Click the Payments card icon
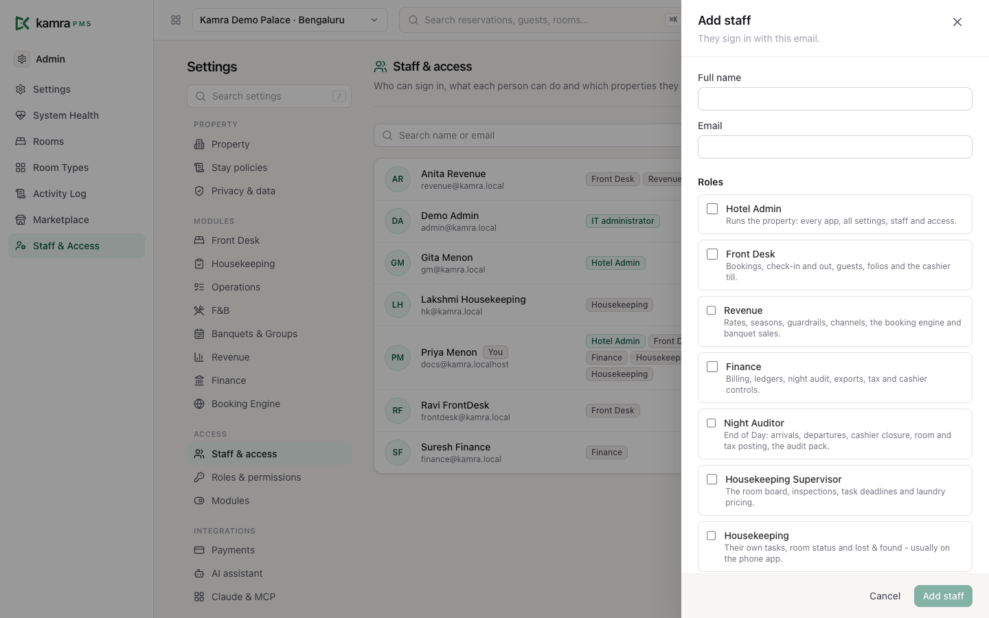Viewport: 989px width, 618px height. pos(199,550)
